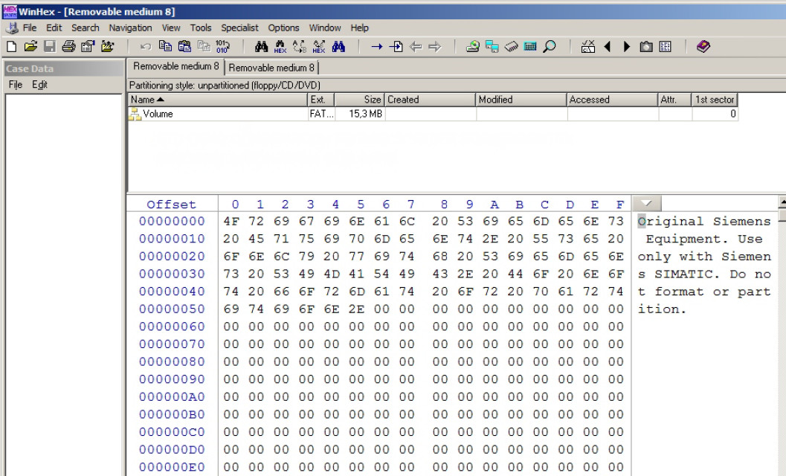Click the RAM chip icon in toolbar
The height and width of the screenshot is (476, 786).
(x=512, y=47)
